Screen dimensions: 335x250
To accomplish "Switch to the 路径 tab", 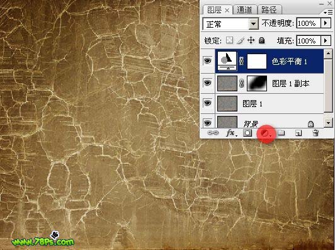I will point(270,10).
